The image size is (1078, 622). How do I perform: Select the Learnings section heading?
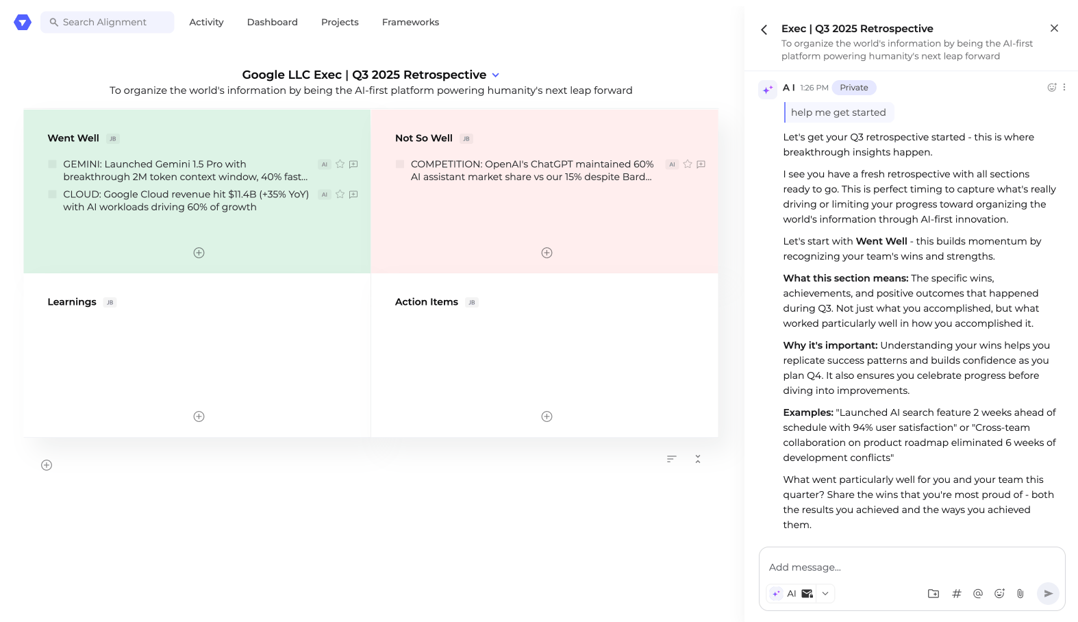click(x=72, y=302)
